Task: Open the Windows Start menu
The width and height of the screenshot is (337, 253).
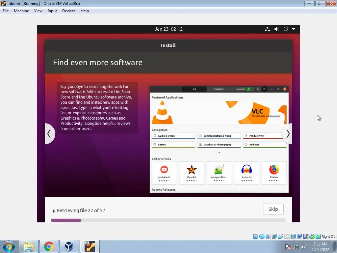Action: tap(9, 246)
